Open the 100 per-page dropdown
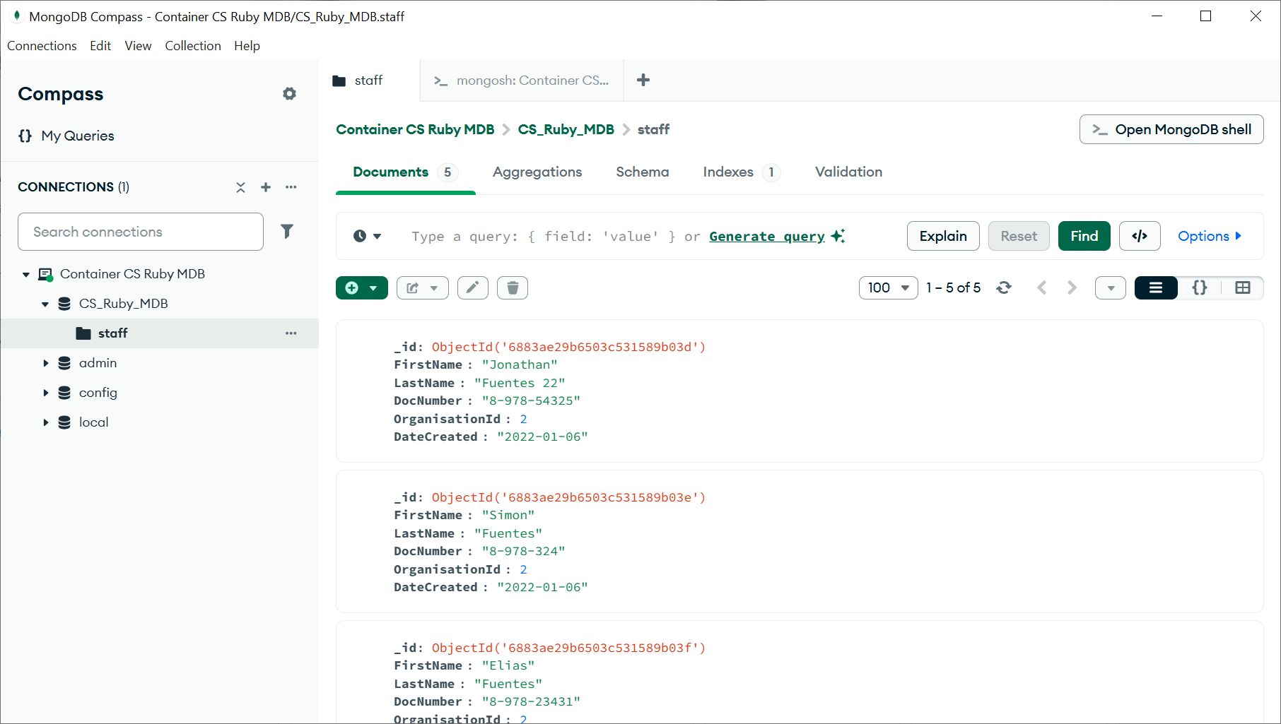The image size is (1281, 724). pos(888,287)
